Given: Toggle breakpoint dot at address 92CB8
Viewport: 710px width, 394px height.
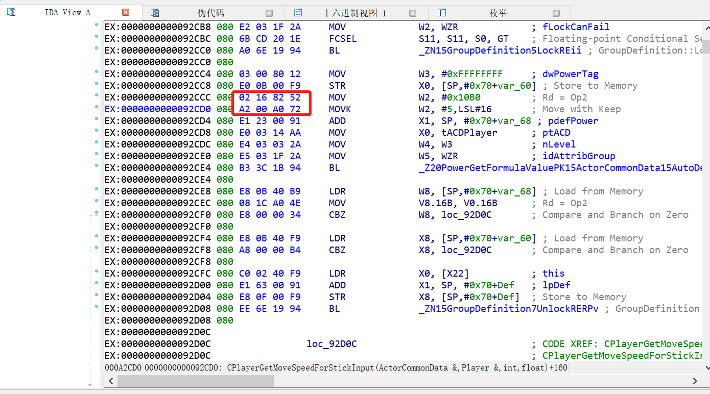Looking at the screenshot, I should click(97, 24).
